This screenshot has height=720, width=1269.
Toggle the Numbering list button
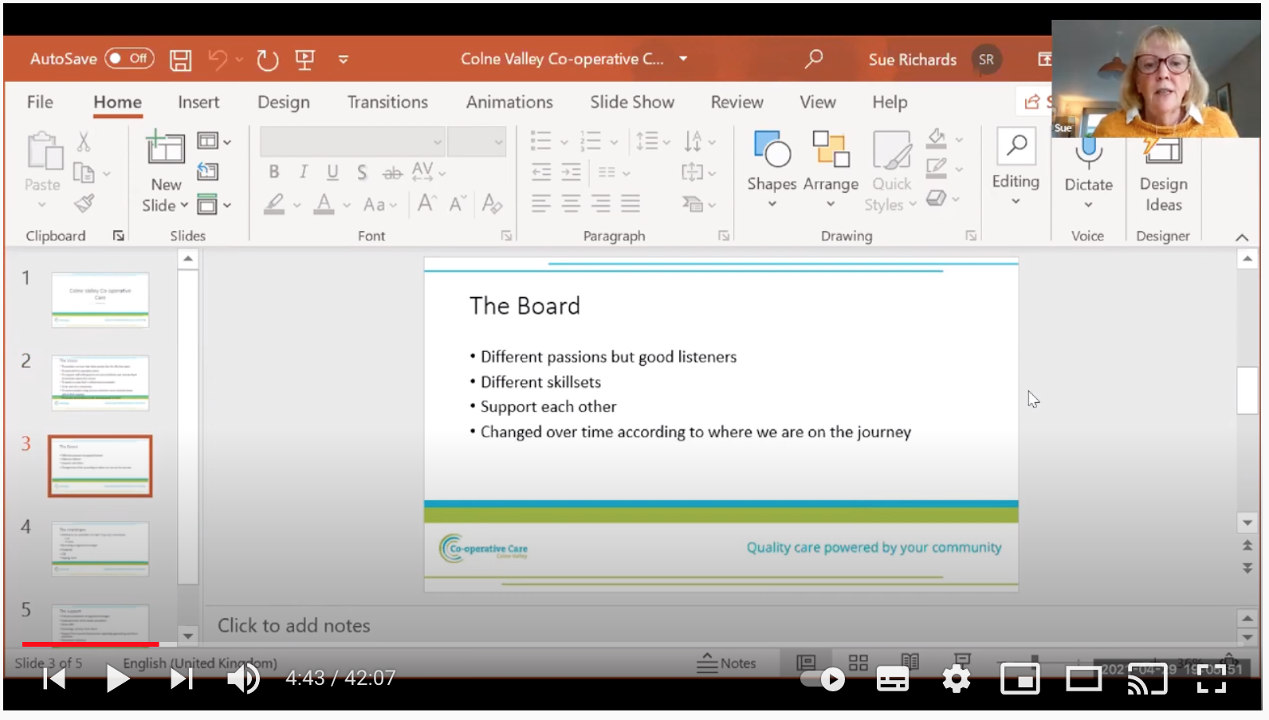590,141
